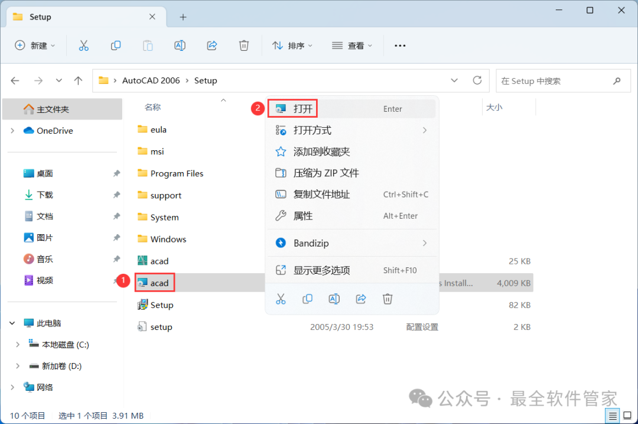Choose 属性 (Properties) in the context menu

[351, 216]
